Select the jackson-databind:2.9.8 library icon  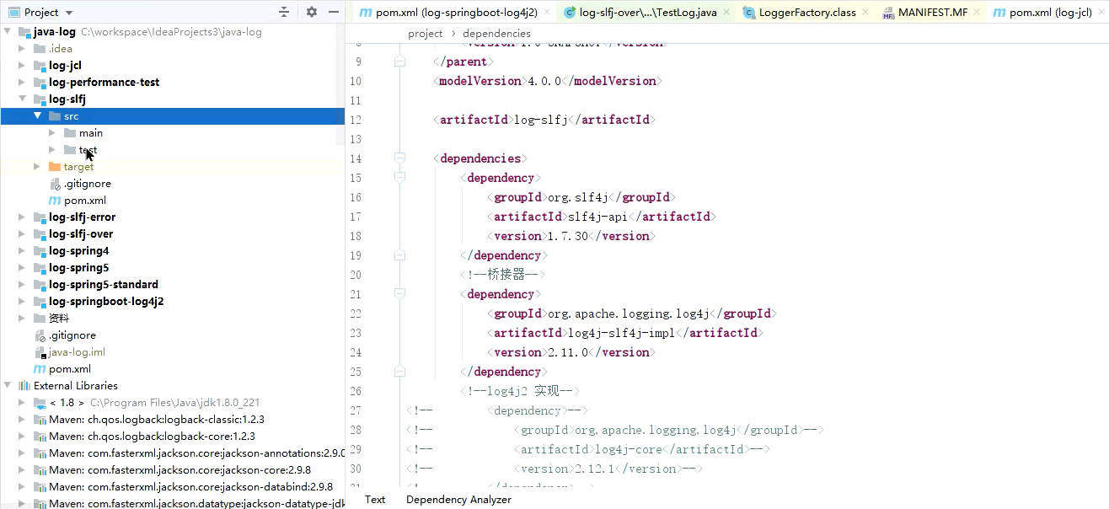click(40, 487)
